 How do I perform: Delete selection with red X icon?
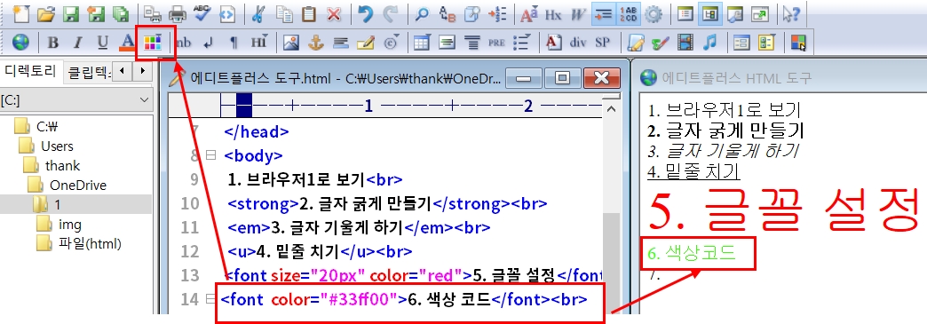pyautogui.click(x=334, y=14)
